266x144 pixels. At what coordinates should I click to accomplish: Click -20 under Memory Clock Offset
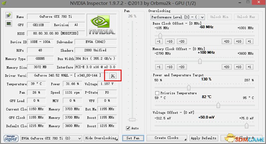tap(182, 67)
